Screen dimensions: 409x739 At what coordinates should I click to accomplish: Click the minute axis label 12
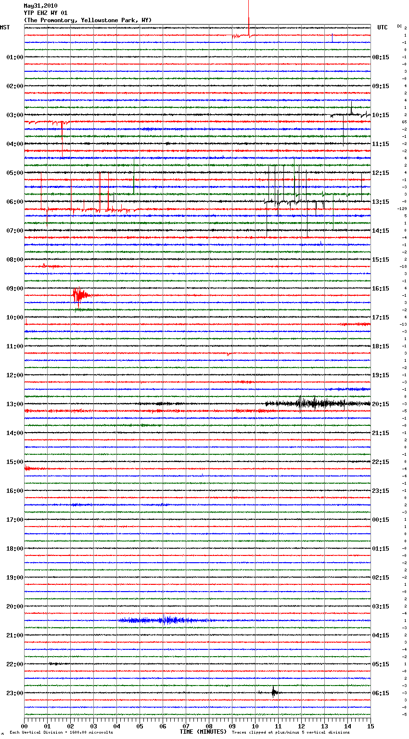pyautogui.click(x=301, y=726)
